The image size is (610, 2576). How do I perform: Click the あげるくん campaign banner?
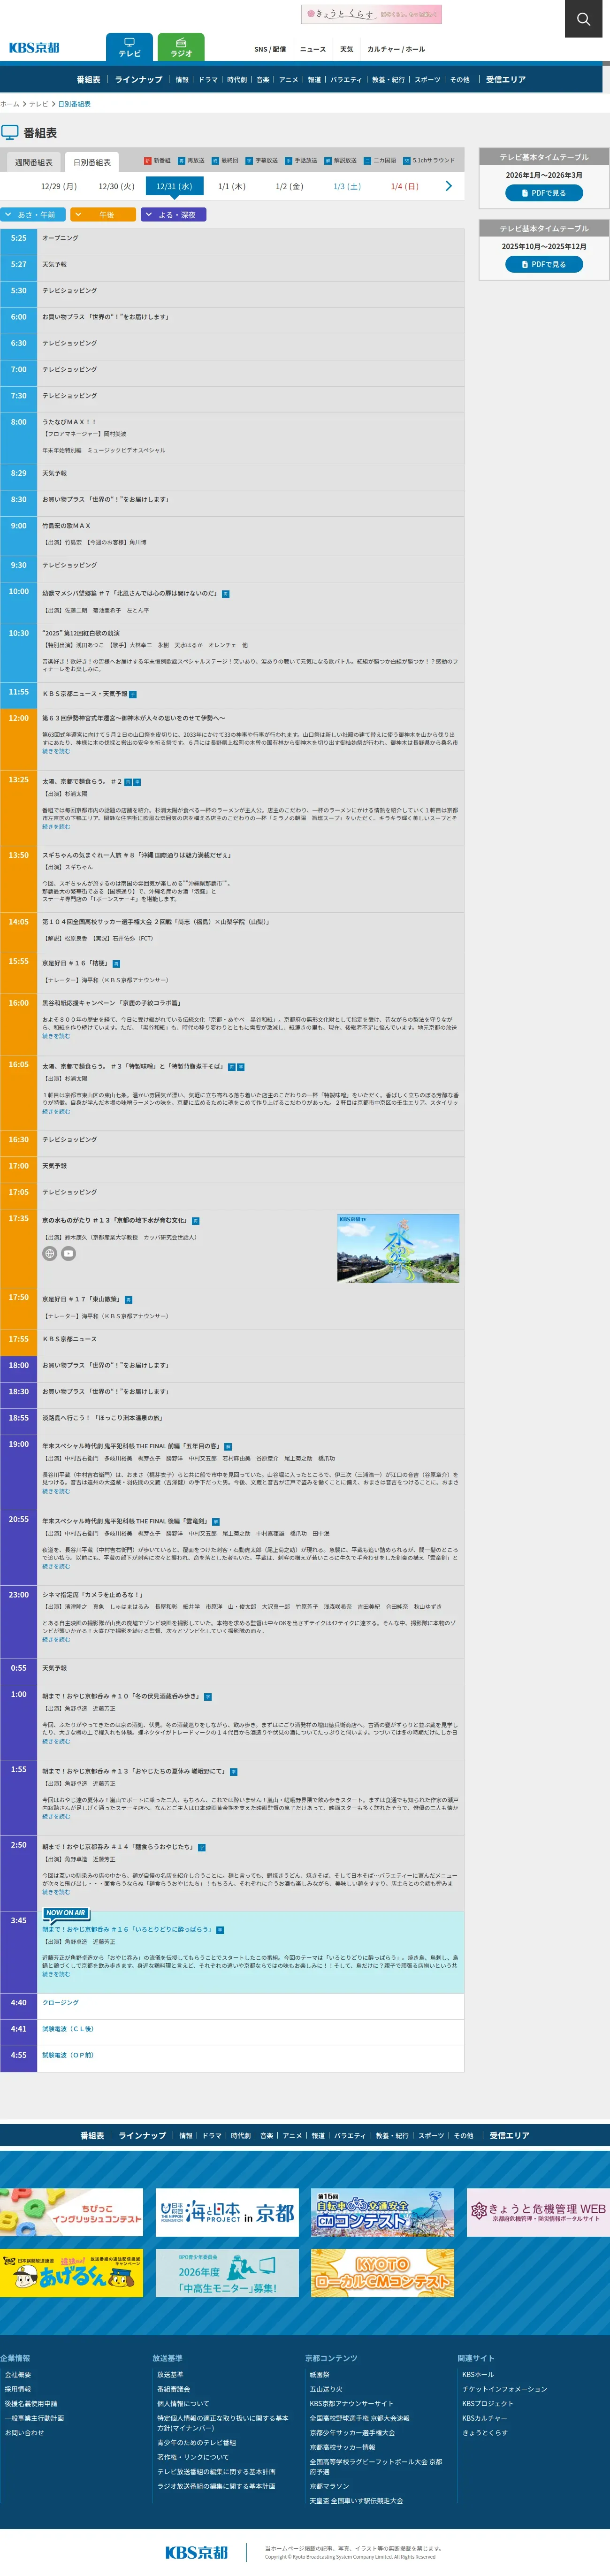71,2274
